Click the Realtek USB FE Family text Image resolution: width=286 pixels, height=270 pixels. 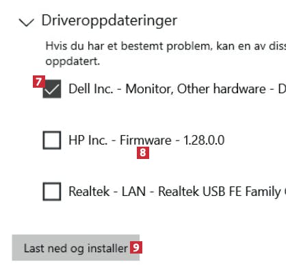click(x=220, y=191)
